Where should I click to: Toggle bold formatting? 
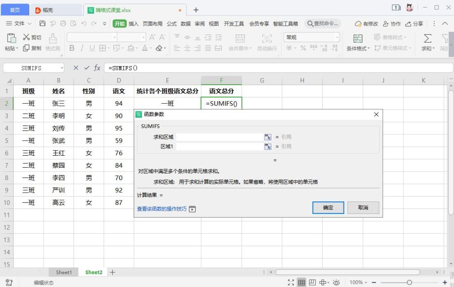[x=72, y=47]
